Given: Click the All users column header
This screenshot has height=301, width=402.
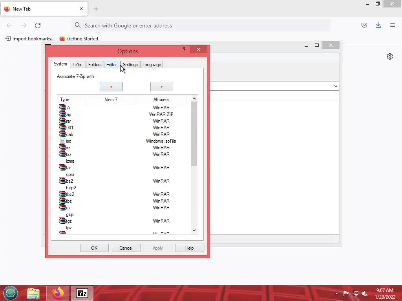Looking at the screenshot, I should (161, 100).
